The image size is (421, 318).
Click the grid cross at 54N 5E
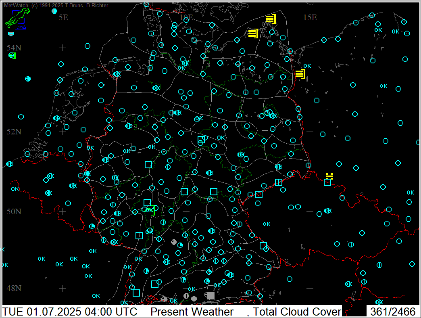coord(62,48)
